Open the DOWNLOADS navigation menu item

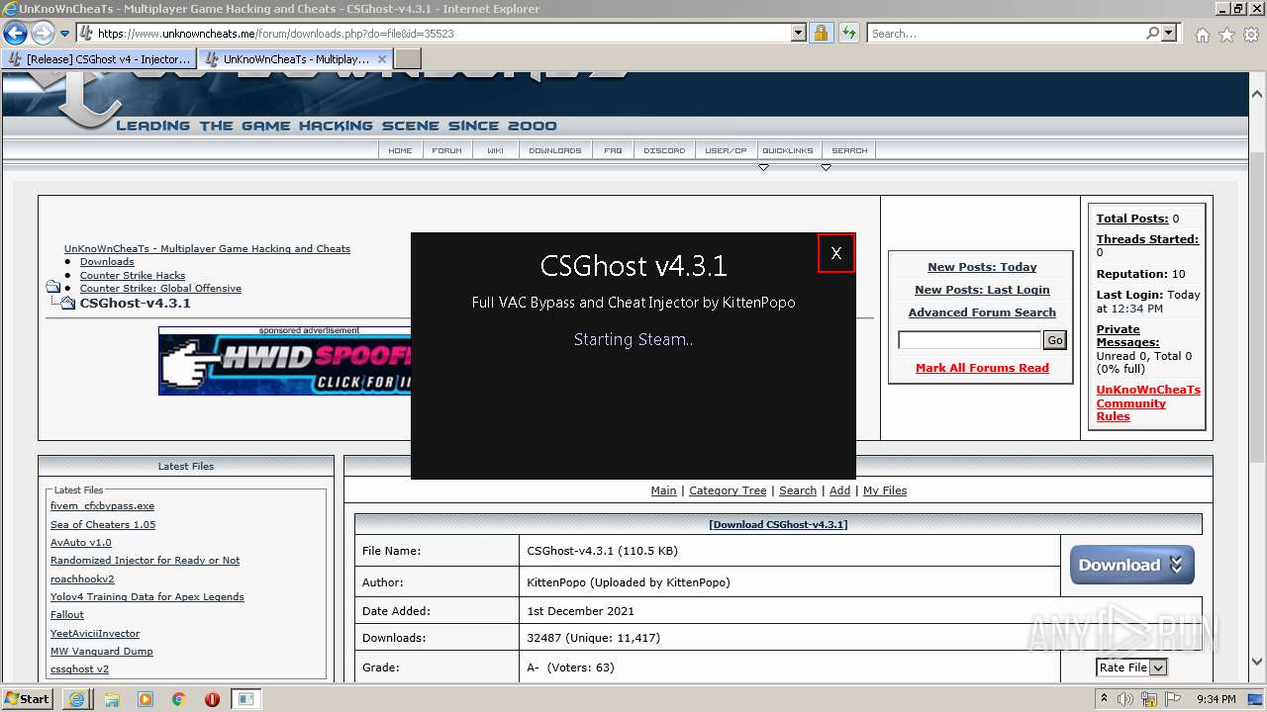pos(555,150)
